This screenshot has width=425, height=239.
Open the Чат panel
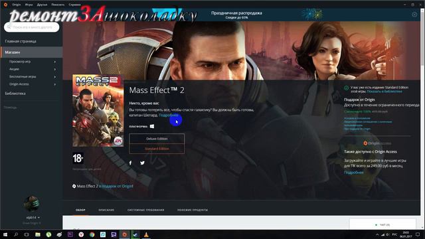382,224
